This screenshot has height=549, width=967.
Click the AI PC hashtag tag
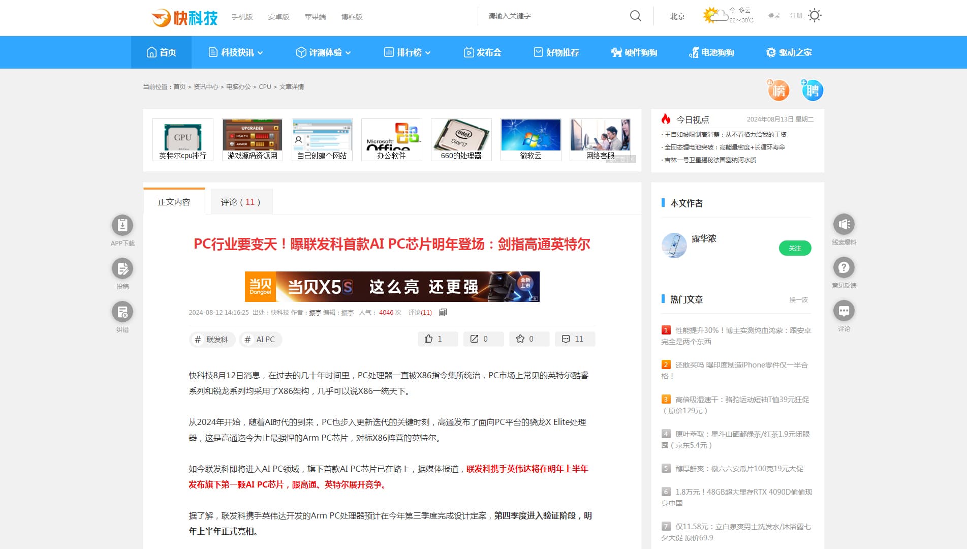[261, 340]
